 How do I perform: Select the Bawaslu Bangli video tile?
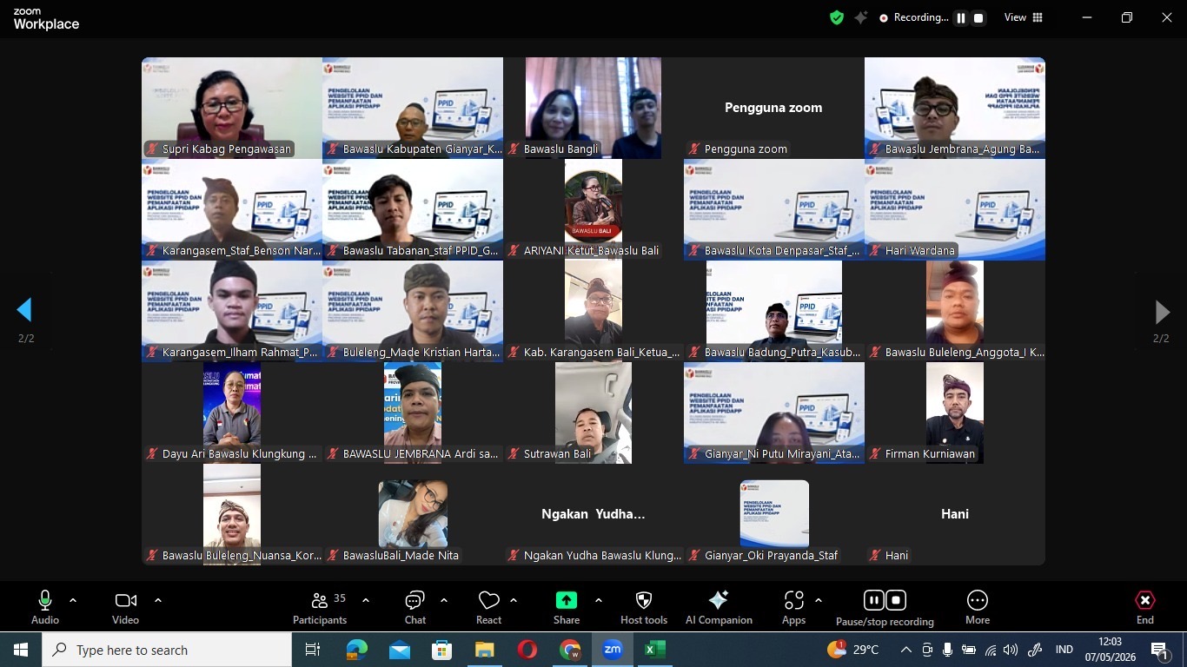pos(593,108)
